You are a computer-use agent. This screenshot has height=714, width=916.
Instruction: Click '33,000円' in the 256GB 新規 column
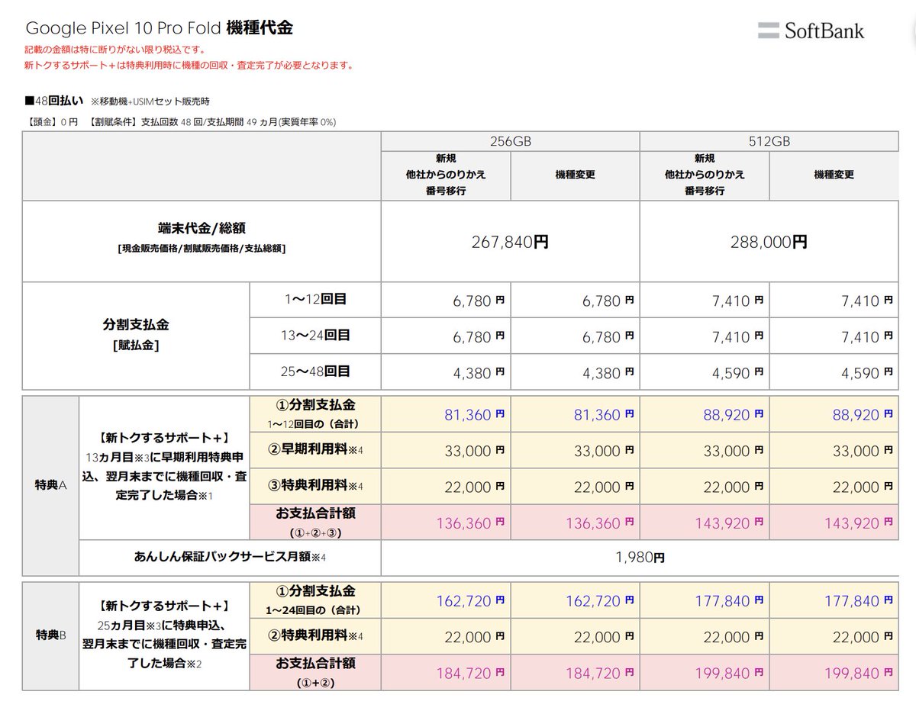tap(475, 451)
